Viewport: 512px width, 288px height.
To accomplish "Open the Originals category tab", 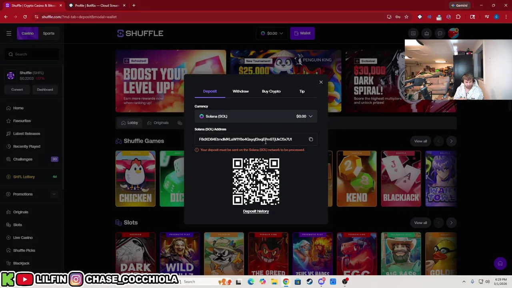I will tap(158, 123).
